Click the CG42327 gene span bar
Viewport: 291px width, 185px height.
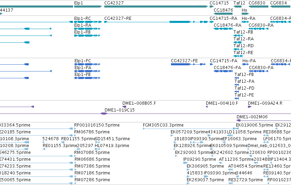156,6
